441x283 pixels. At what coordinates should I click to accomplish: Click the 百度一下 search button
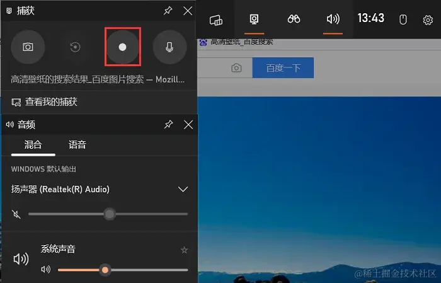pos(283,68)
